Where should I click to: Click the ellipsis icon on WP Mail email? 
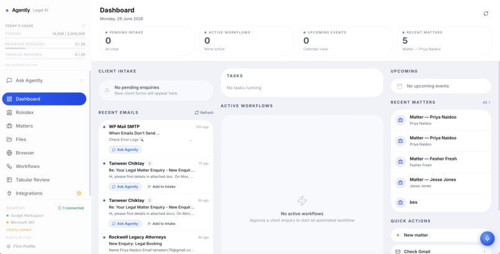tap(190, 141)
